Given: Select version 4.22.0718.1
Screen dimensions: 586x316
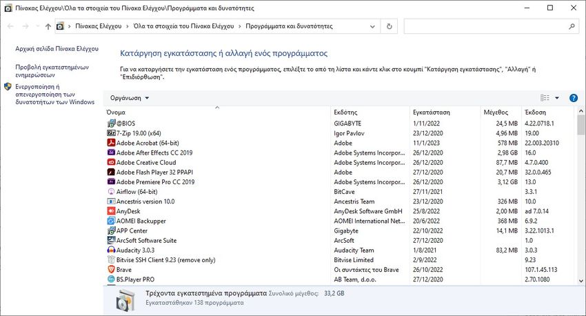Looking at the screenshot, I should coord(539,124).
